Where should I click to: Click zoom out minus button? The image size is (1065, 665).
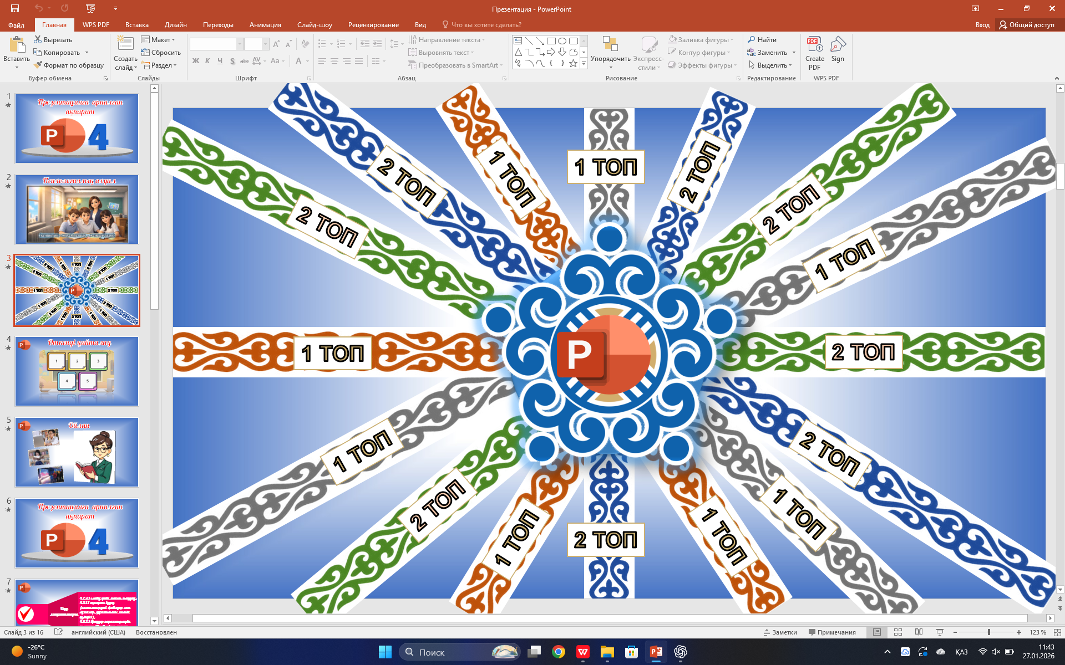pyautogui.click(x=955, y=632)
